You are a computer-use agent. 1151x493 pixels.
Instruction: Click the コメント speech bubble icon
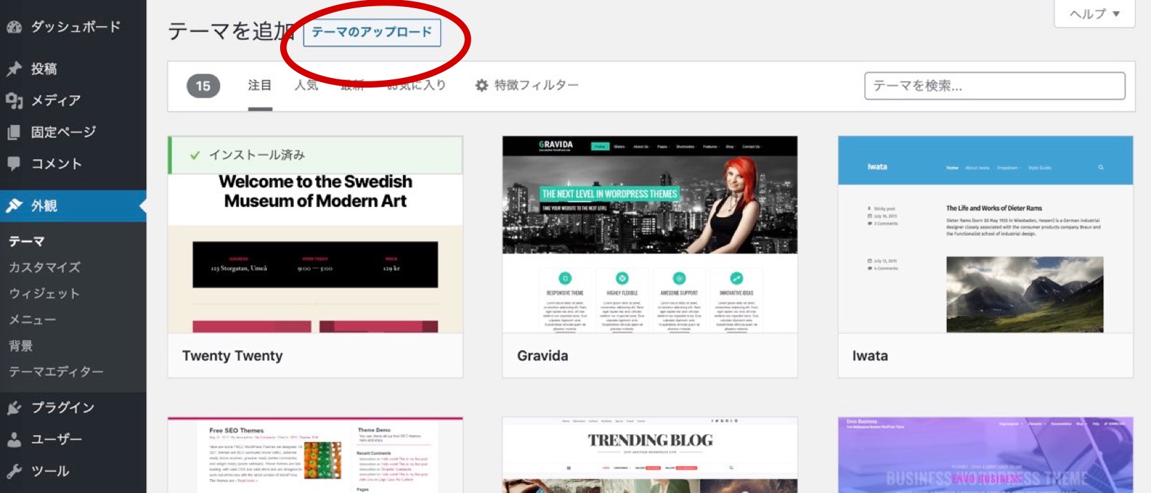[x=14, y=164]
